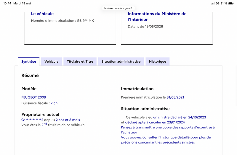The width and height of the screenshot is (237, 155).
Task: Switch to the Véhicule tab
Action: tap(51, 61)
